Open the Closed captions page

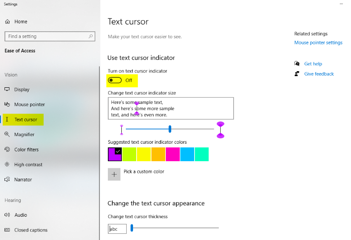[x=31, y=230]
